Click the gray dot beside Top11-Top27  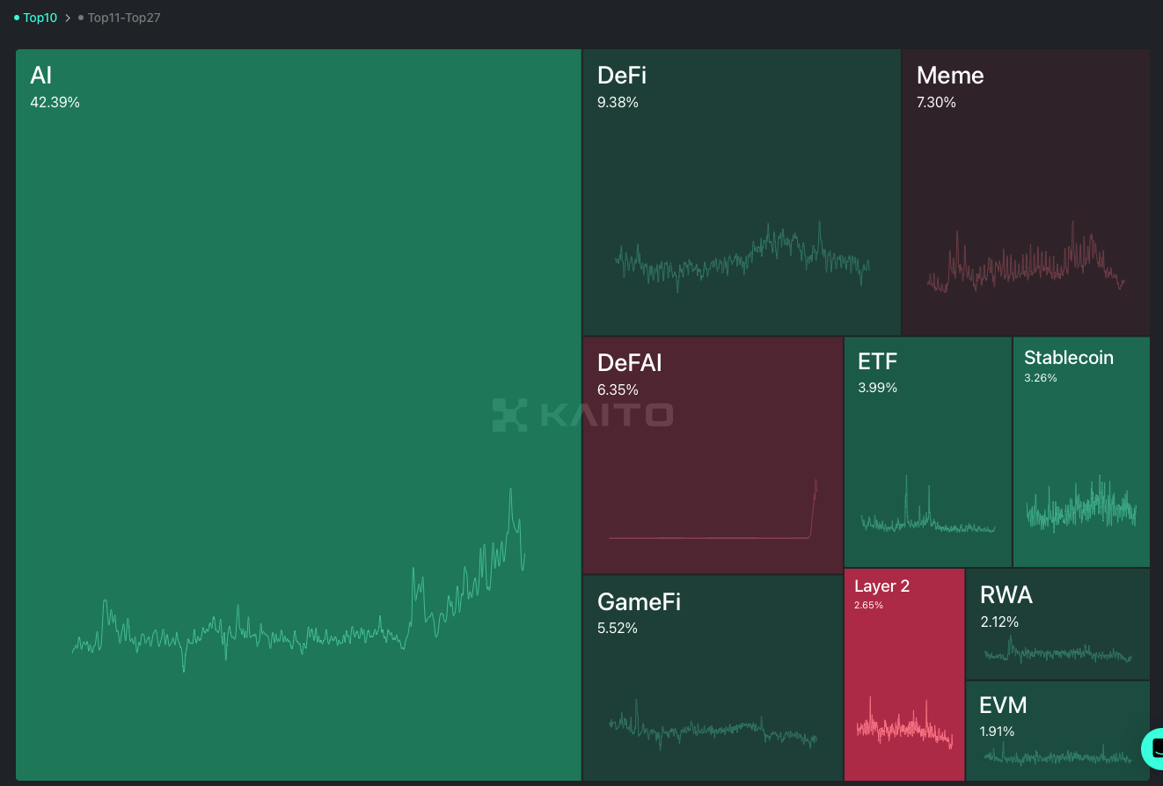[x=80, y=17]
